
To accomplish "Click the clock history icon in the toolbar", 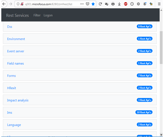I will 132,4.
